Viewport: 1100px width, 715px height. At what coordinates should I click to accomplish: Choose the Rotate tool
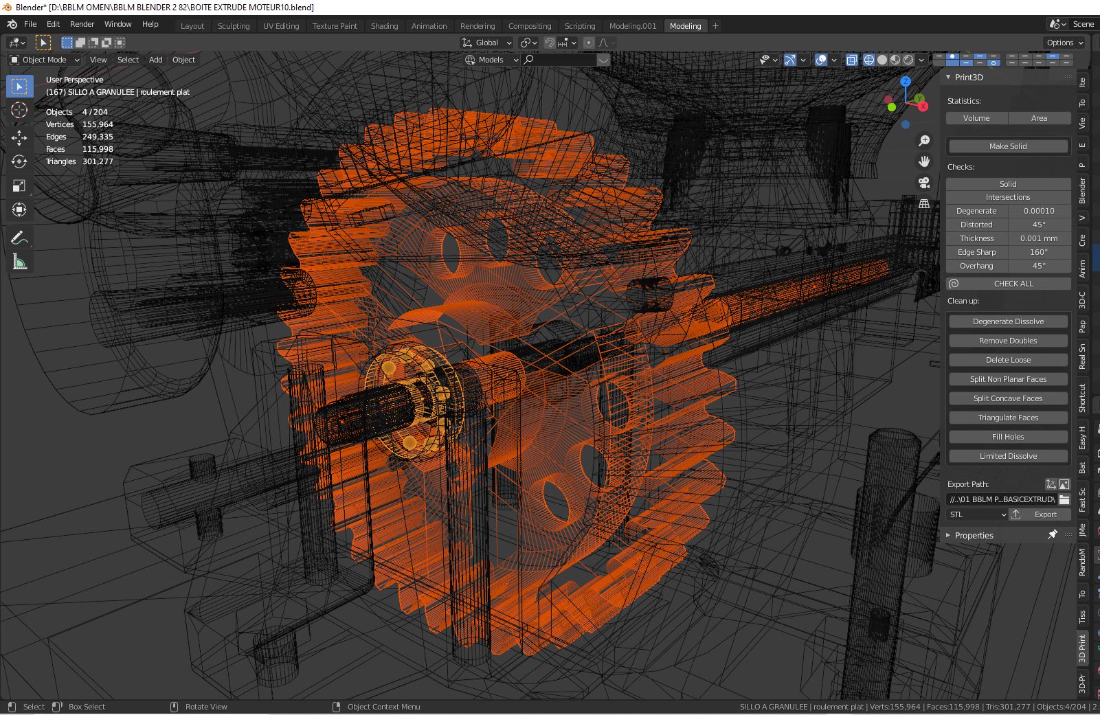(19, 161)
